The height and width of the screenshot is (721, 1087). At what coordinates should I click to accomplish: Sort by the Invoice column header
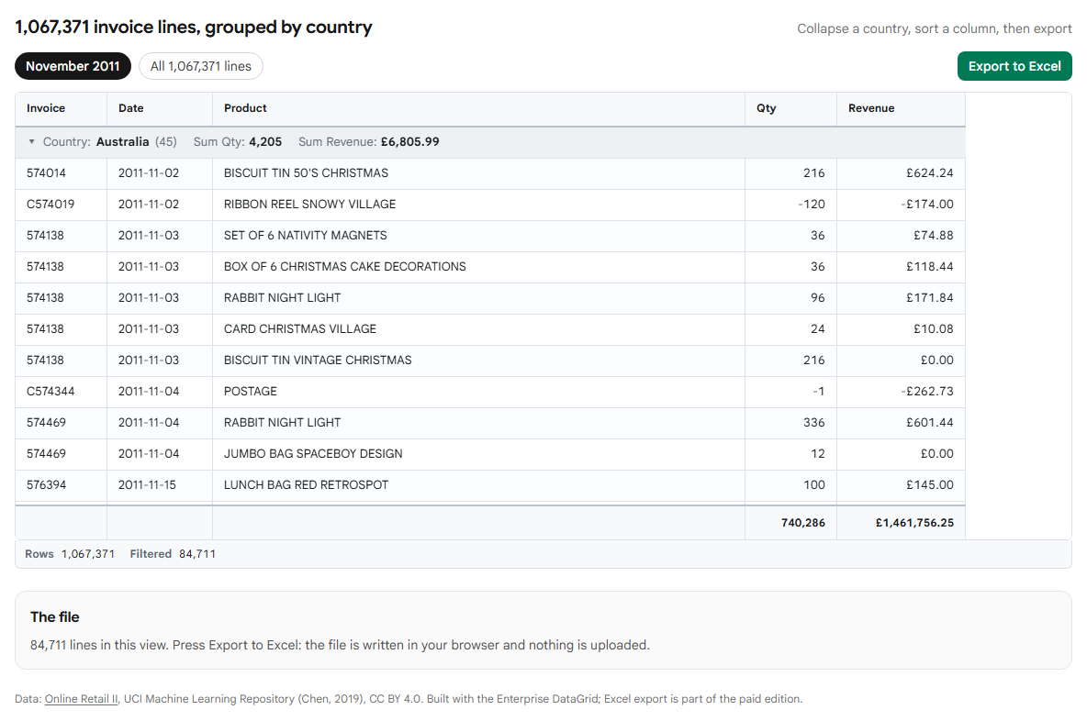click(61, 108)
